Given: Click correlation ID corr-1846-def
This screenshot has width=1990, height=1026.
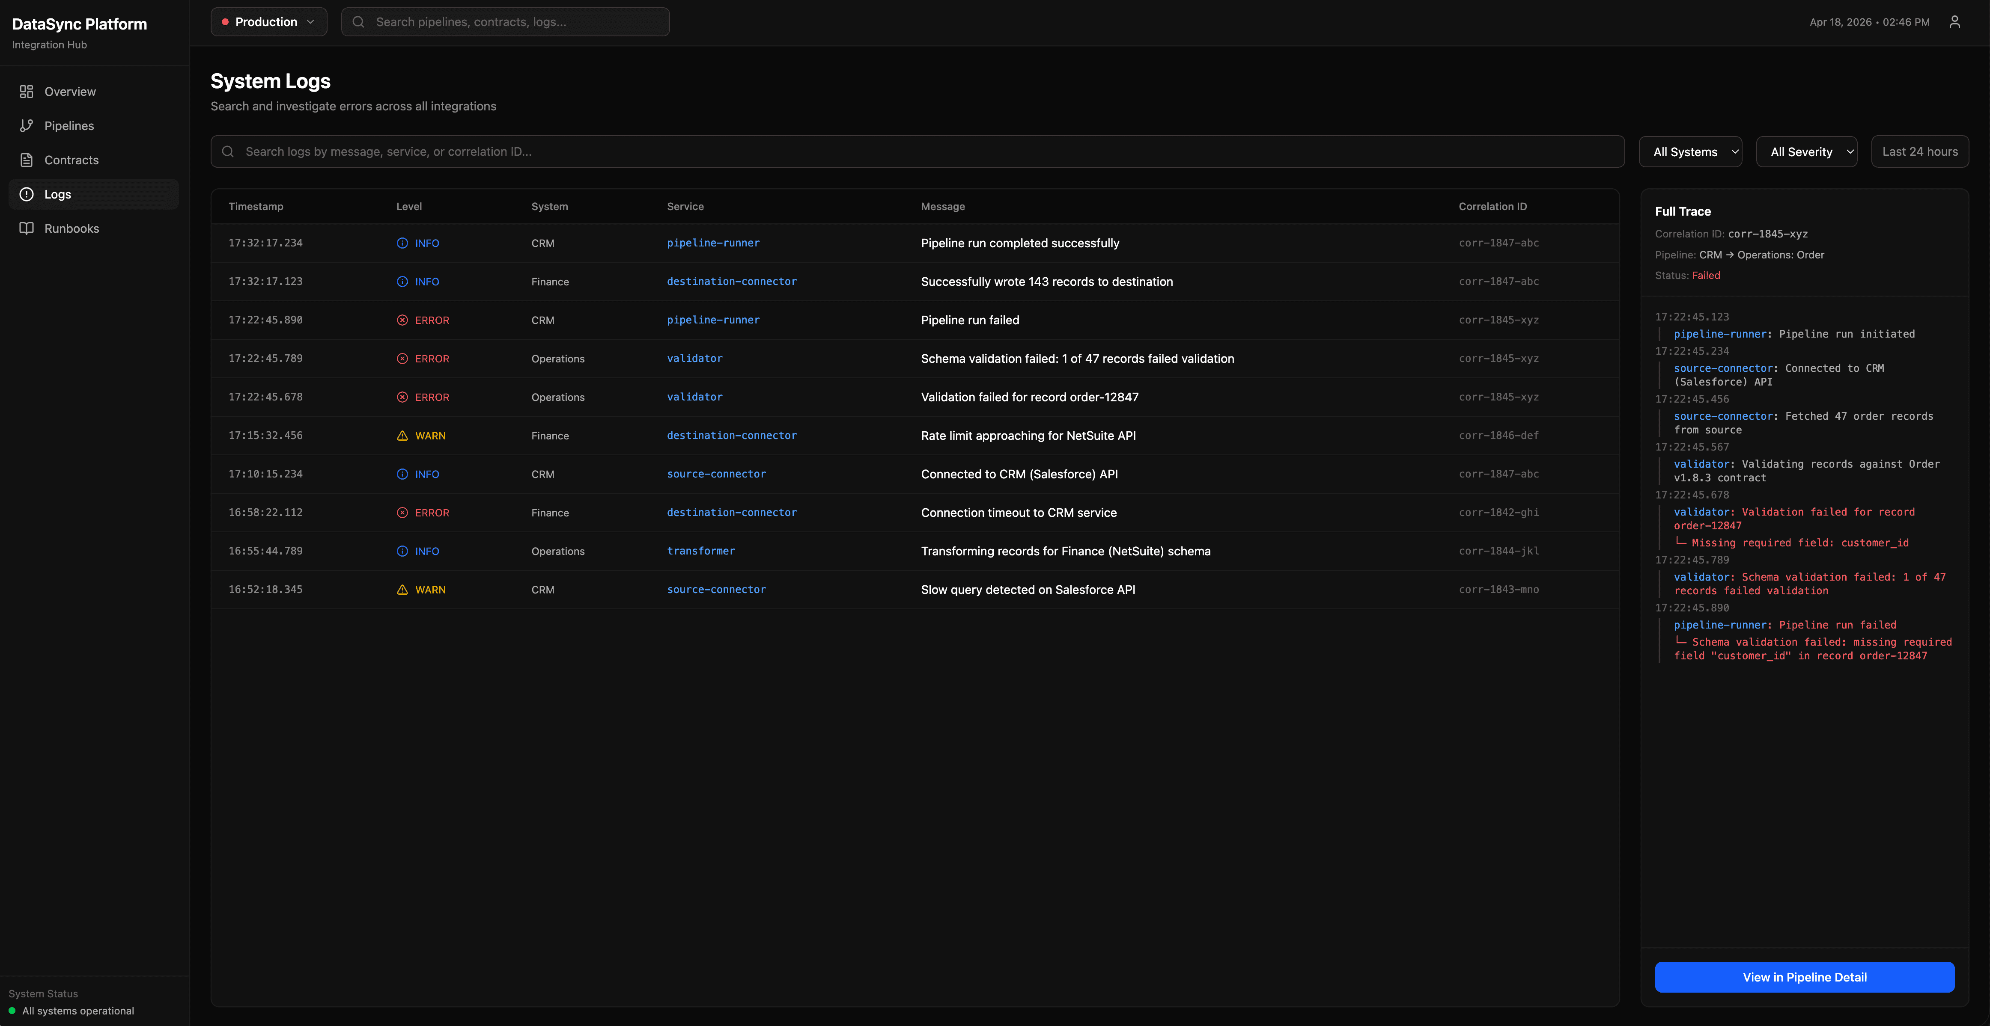Looking at the screenshot, I should [x=1498, y=436].
